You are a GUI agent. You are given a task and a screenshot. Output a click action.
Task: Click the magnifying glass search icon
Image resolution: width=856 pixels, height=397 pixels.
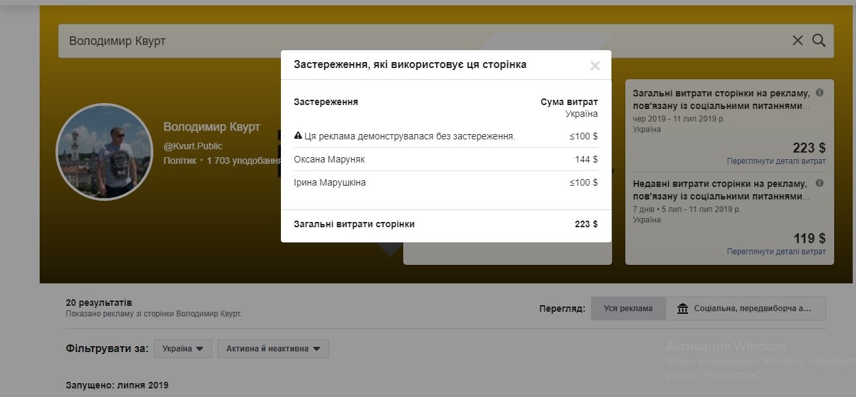tap(818, 41)
